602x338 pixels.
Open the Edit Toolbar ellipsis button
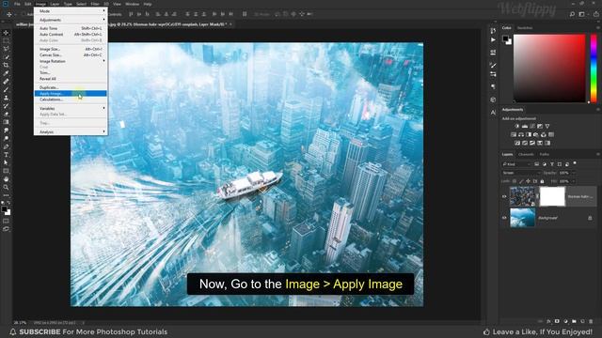6,195
